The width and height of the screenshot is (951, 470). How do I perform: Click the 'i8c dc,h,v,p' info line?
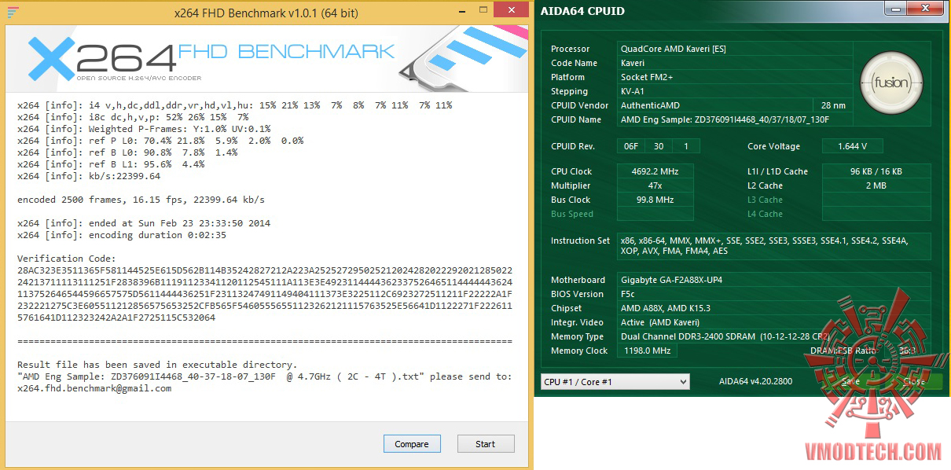click(x=133, y=117)
